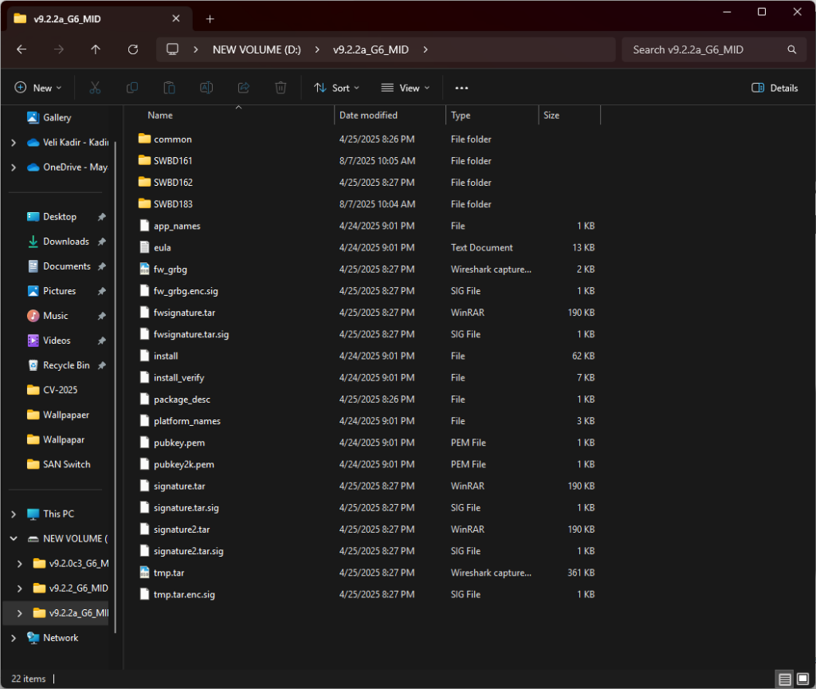816x689 pixels.
Task: Add a new tab
Action: [x=210, y=18]
